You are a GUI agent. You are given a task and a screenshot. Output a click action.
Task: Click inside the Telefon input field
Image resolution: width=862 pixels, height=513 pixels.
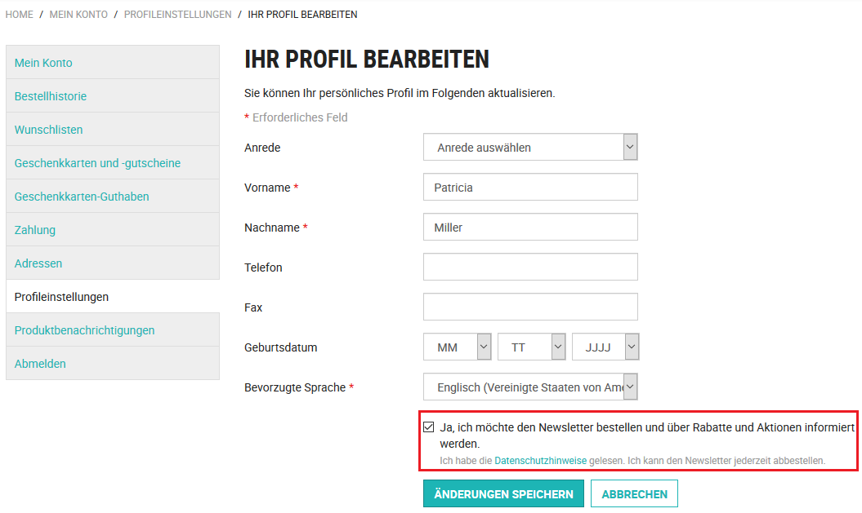(529, 266)
